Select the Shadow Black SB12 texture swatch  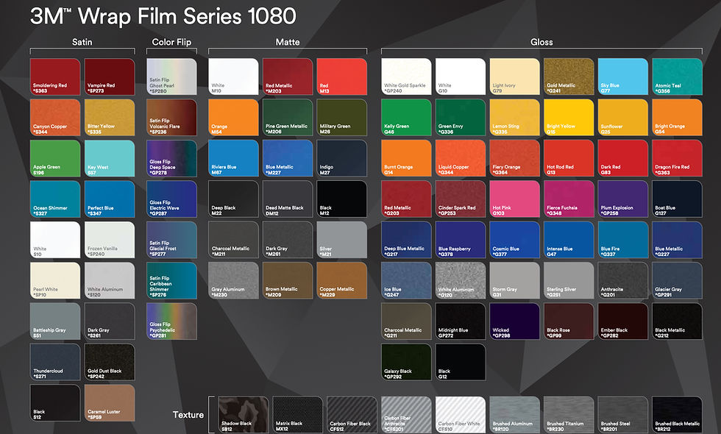click(244, 415)
